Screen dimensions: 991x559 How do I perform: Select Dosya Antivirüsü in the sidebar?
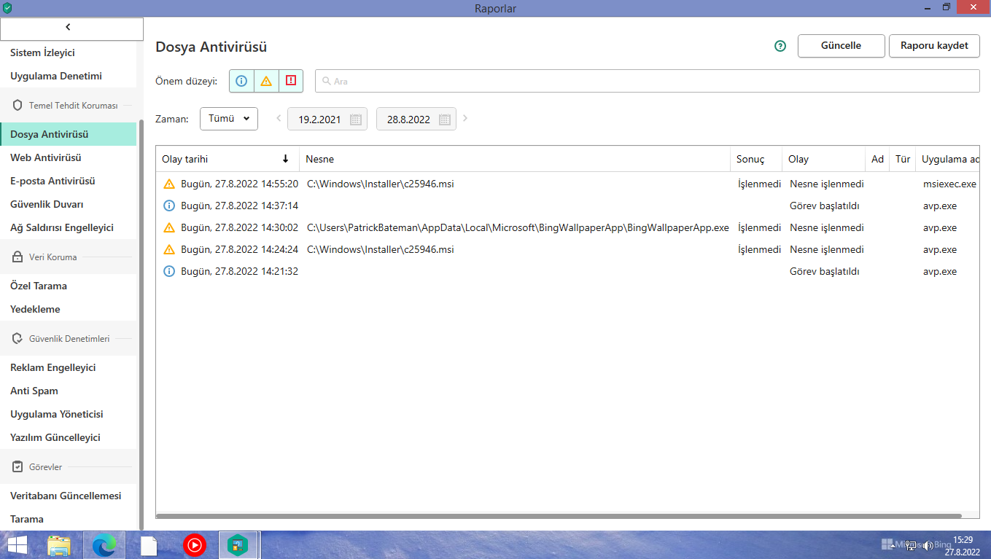(x=69, y=134)
